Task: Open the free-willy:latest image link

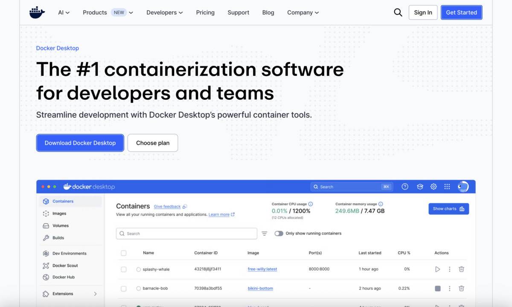Action: point(262,269)
